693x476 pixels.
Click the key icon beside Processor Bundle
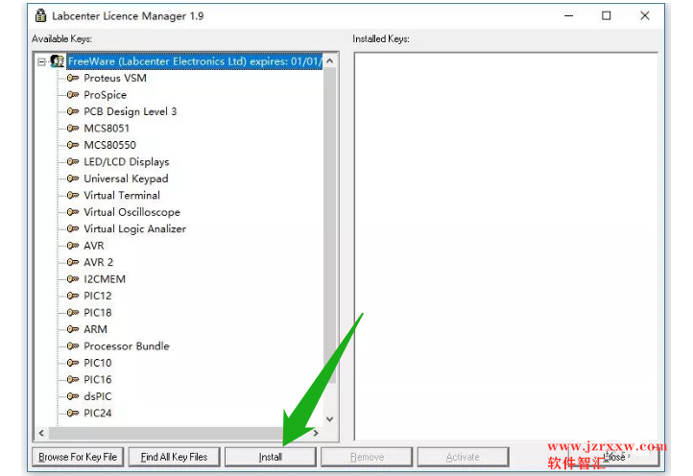click(73, 346)
